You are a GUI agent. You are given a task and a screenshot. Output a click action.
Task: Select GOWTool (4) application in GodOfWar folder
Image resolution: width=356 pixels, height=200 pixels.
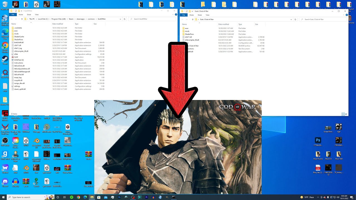click(17, 60)
